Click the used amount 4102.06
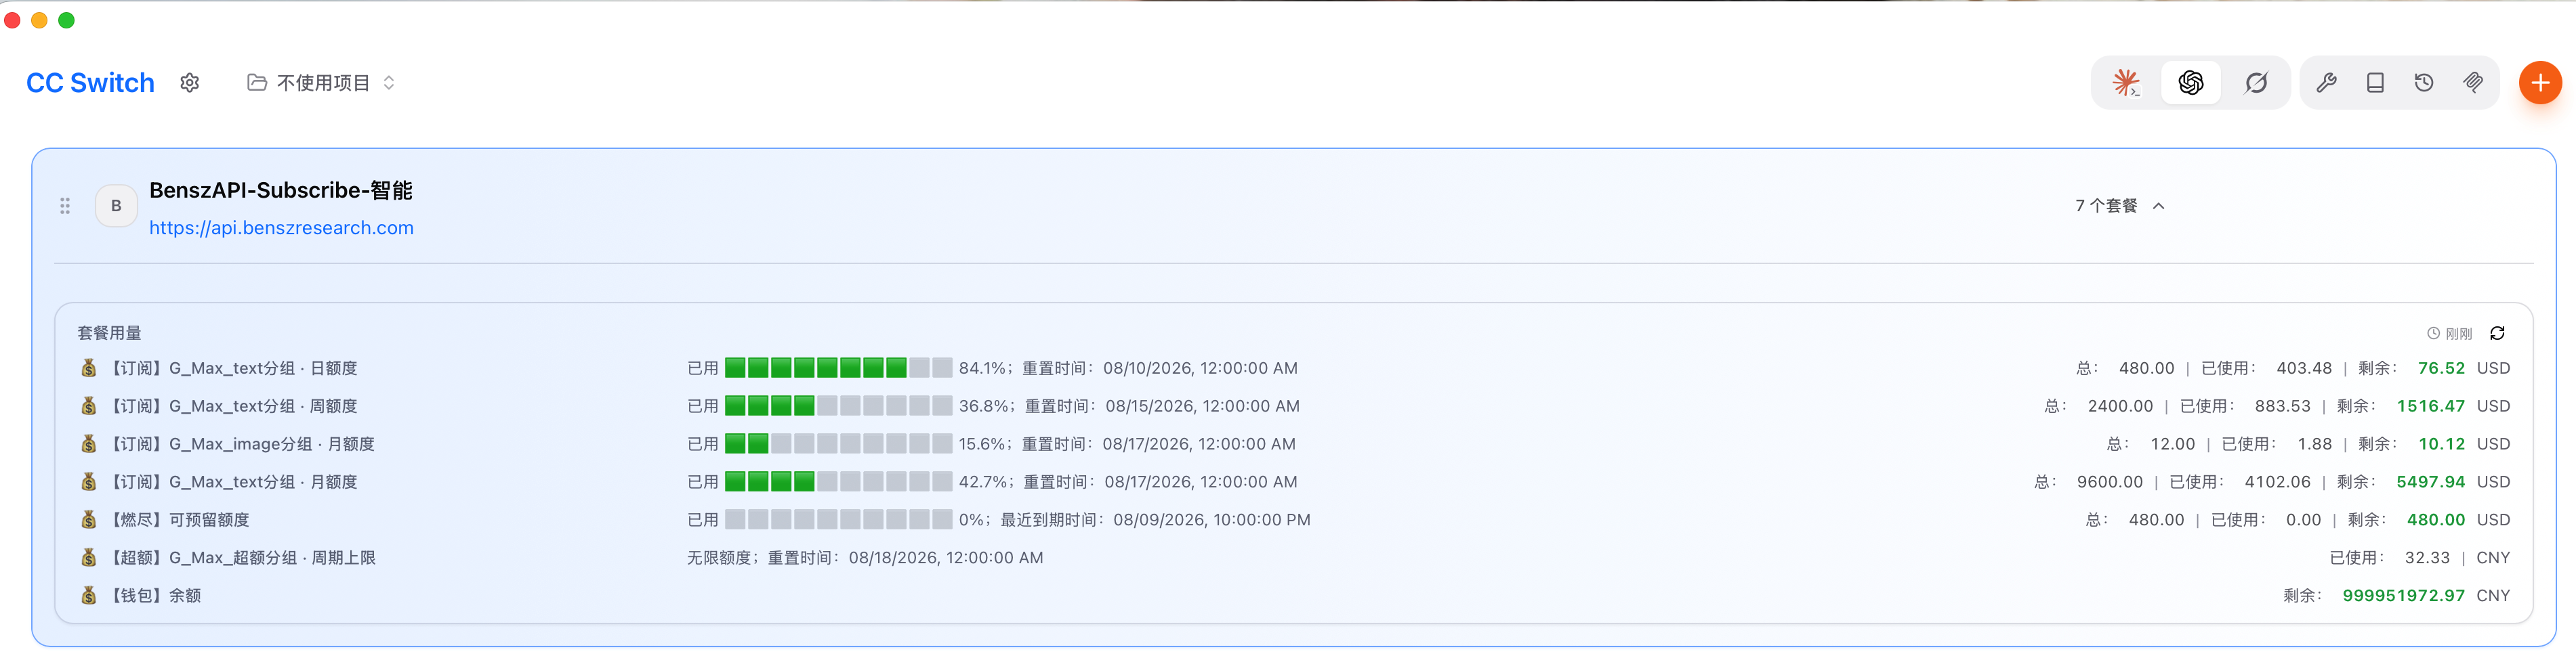The height and width of the screenshot is (658, 2576). pyautogui.click(x=2277, y=482)
